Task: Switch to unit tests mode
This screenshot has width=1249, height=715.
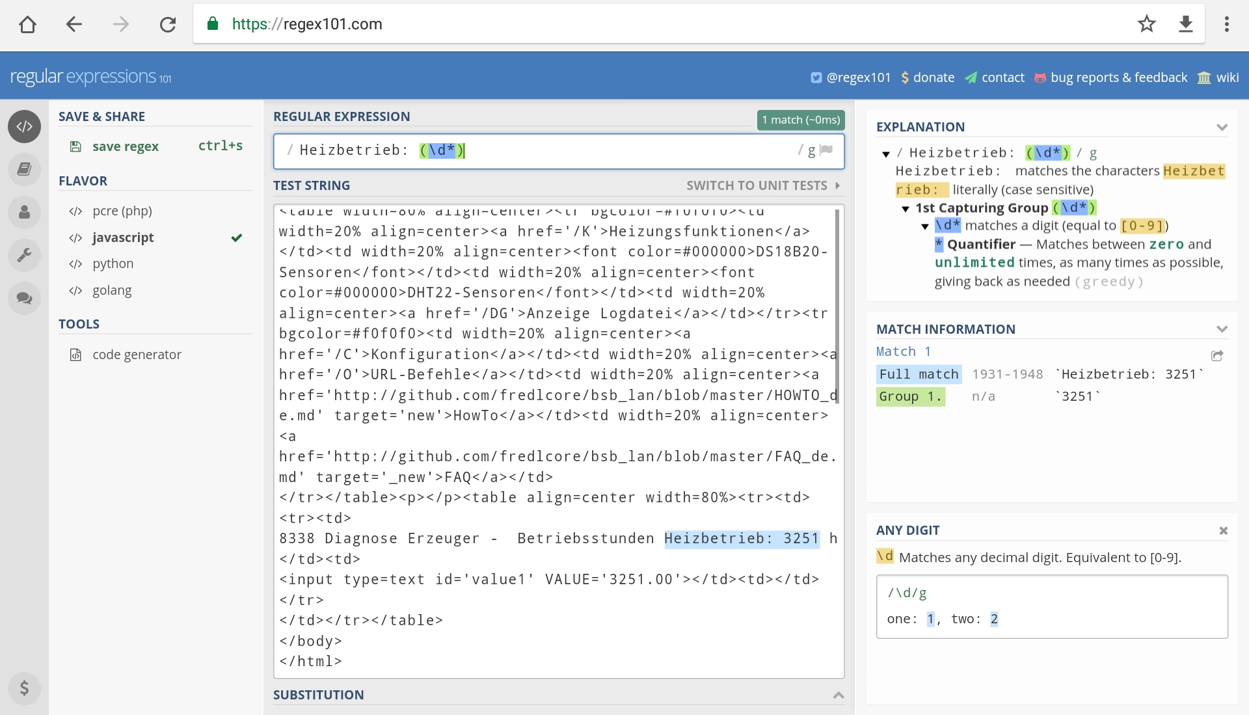Action: tap(763, 185)
